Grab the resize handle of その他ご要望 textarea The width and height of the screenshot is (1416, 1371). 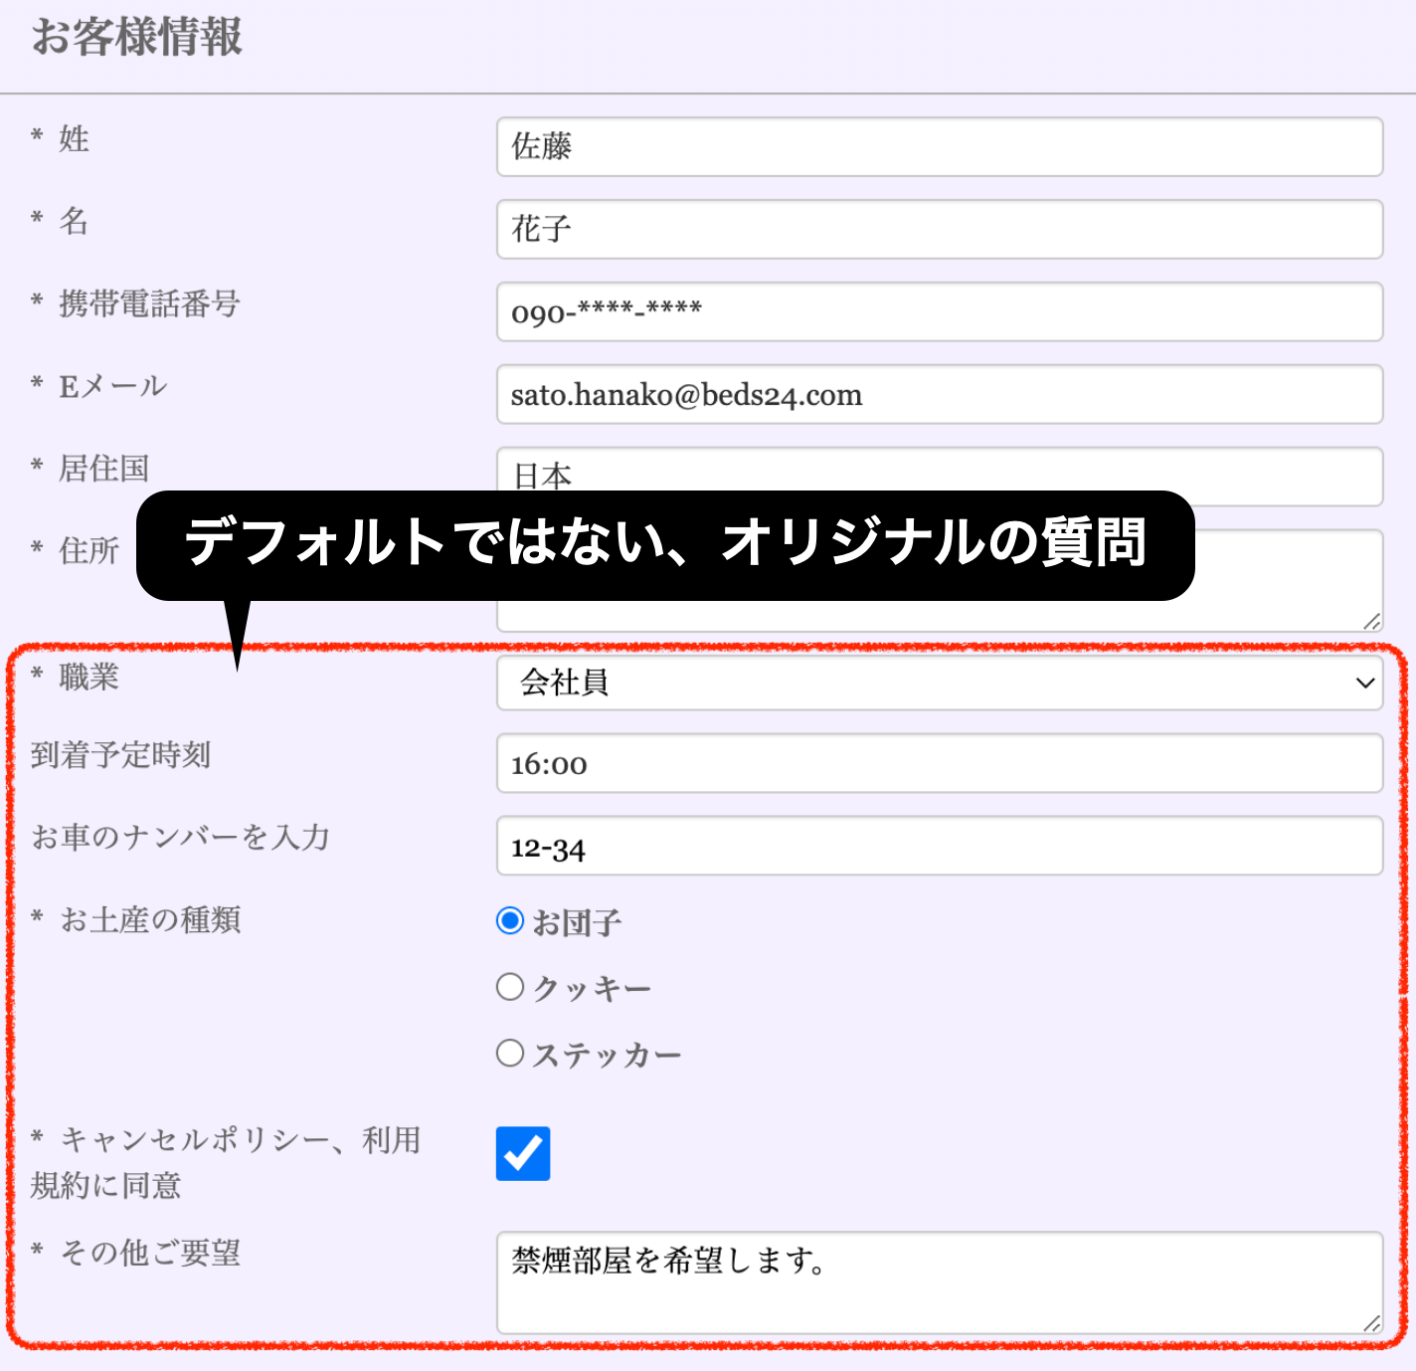tap(1372, 1323)
